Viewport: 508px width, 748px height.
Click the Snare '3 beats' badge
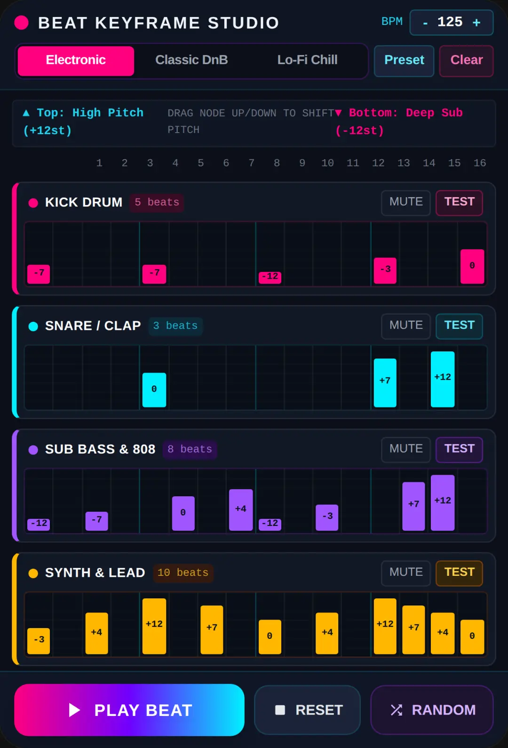175,326
